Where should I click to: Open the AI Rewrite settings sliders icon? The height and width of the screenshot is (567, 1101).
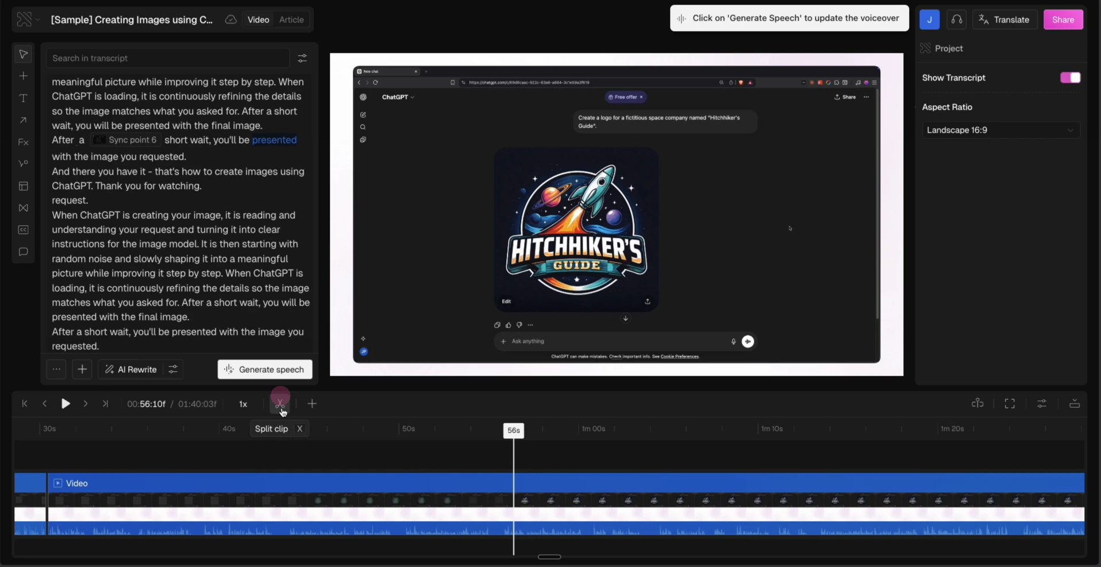173,369
